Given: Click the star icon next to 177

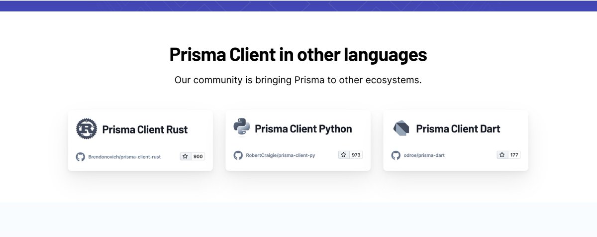Looking at the screenshot, I should [502, 155].
